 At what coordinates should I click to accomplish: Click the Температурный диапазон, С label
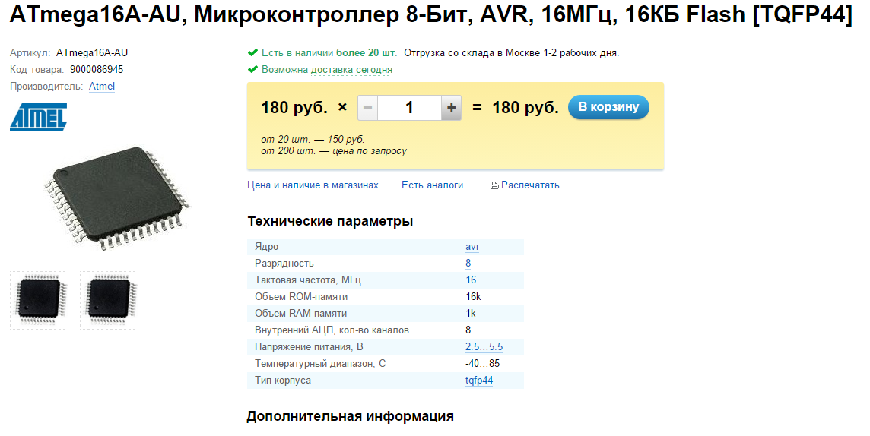pyautogui.click(x=320, y=364)
